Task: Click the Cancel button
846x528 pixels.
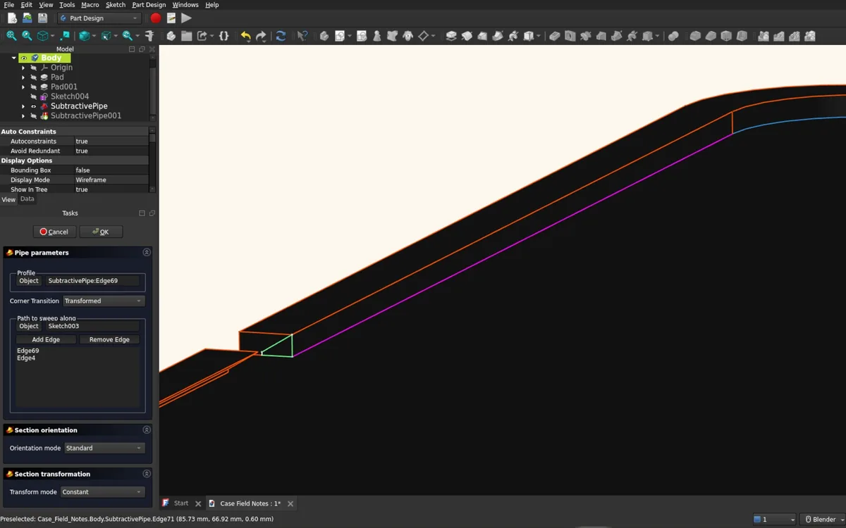Action: click(54, 232)
